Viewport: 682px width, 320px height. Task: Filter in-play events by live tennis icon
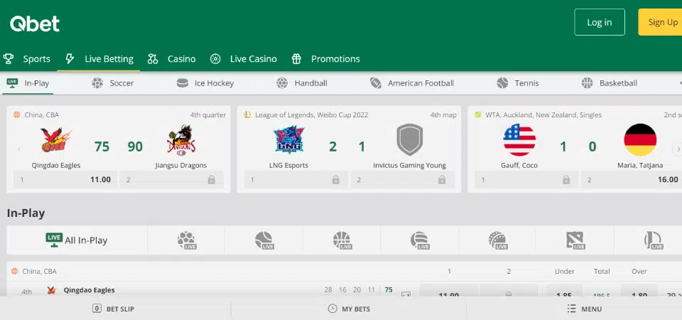[x=264, y=240]
